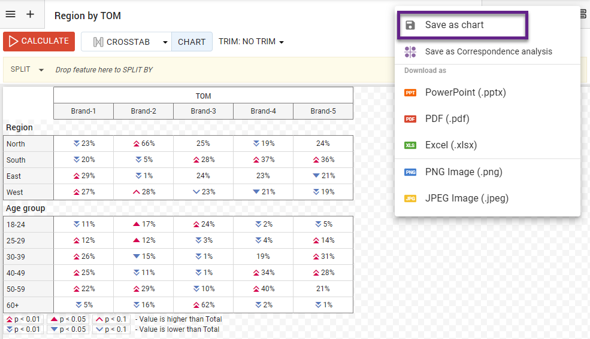The image size is (590, 339).
Task: Click the plus icon to add new
Action: point(31,14)
